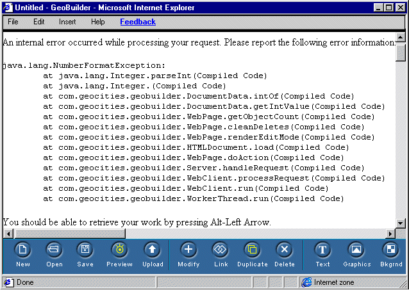Click the Upload arrow icon
Viewport: 409px width, 290px height.
153,250
